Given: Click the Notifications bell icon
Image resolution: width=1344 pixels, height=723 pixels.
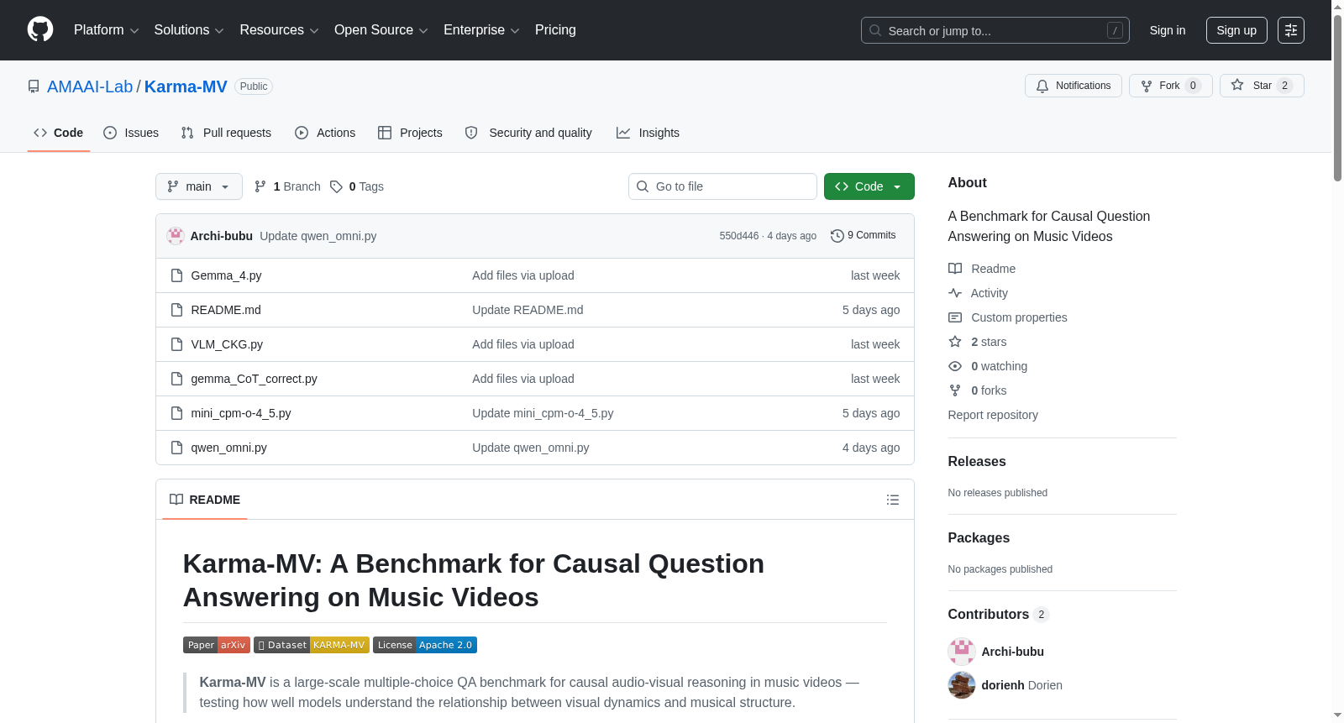Looking at the screenshot, I should tap(1042, 86).
